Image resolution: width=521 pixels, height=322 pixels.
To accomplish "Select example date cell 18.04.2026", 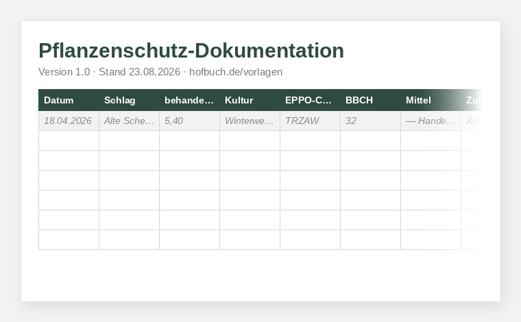I will pyautogui.click(x=69, y=121).
